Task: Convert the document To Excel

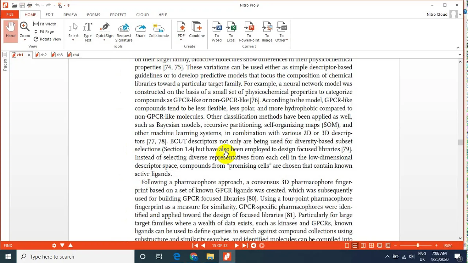Action: pyautogui.click(x=231, y=32)
